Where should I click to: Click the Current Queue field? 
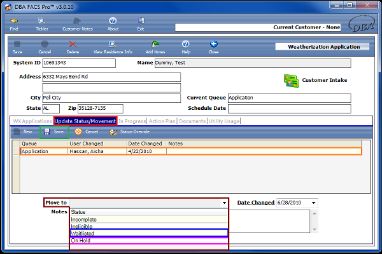(290, 98)
